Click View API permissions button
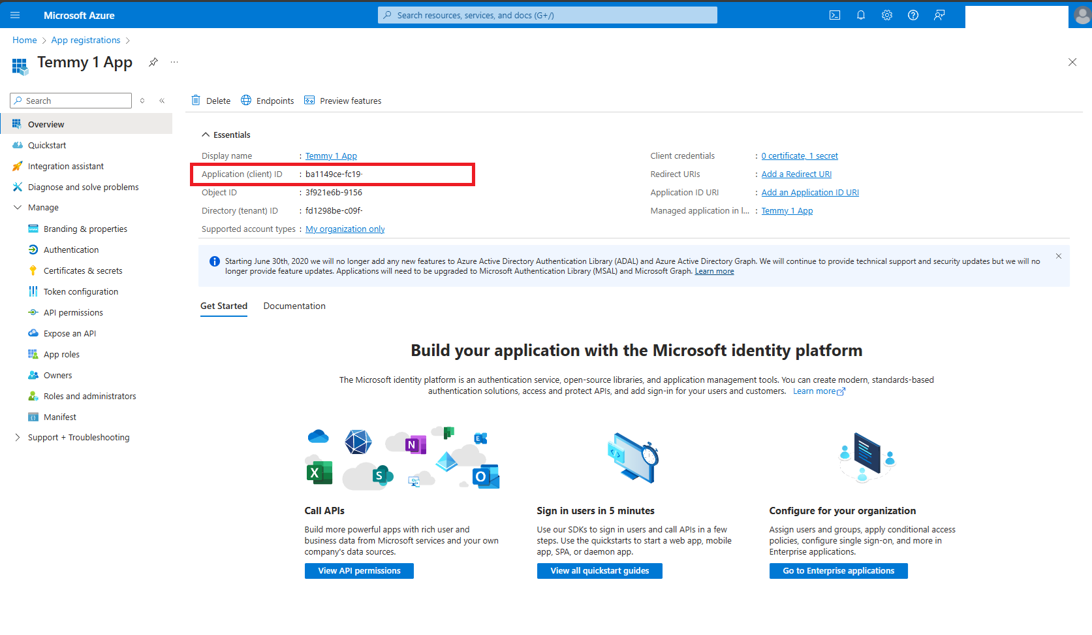The height and width of the screenshot is (635, 1092). click(x=359, y=571)
